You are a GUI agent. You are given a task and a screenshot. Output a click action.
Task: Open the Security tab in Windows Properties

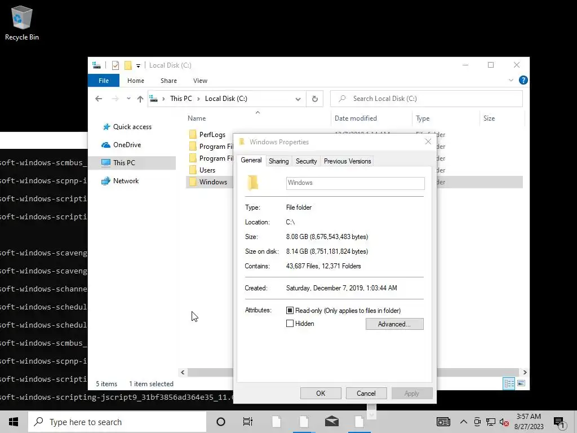click(306, 161)
